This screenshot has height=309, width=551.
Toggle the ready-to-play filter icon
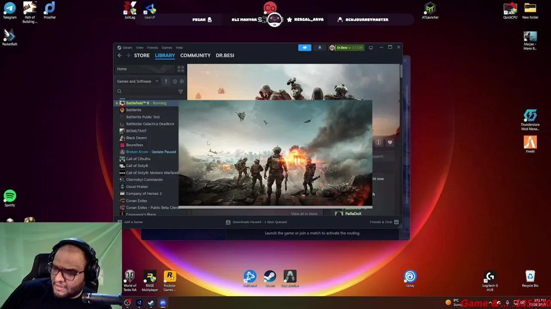[182, 81]
